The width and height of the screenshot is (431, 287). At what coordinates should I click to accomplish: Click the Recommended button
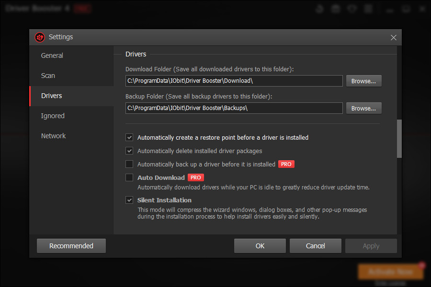71,245
